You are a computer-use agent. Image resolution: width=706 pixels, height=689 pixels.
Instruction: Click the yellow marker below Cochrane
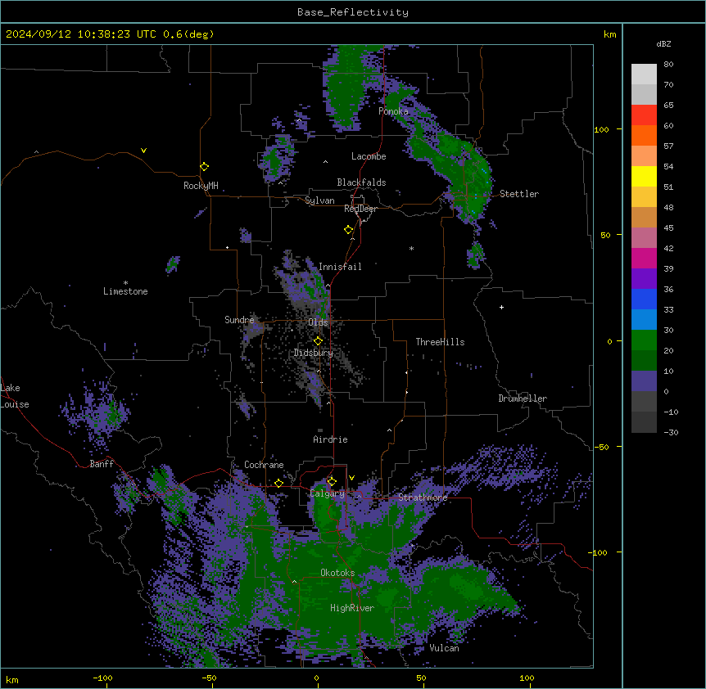tap(278, 483)
